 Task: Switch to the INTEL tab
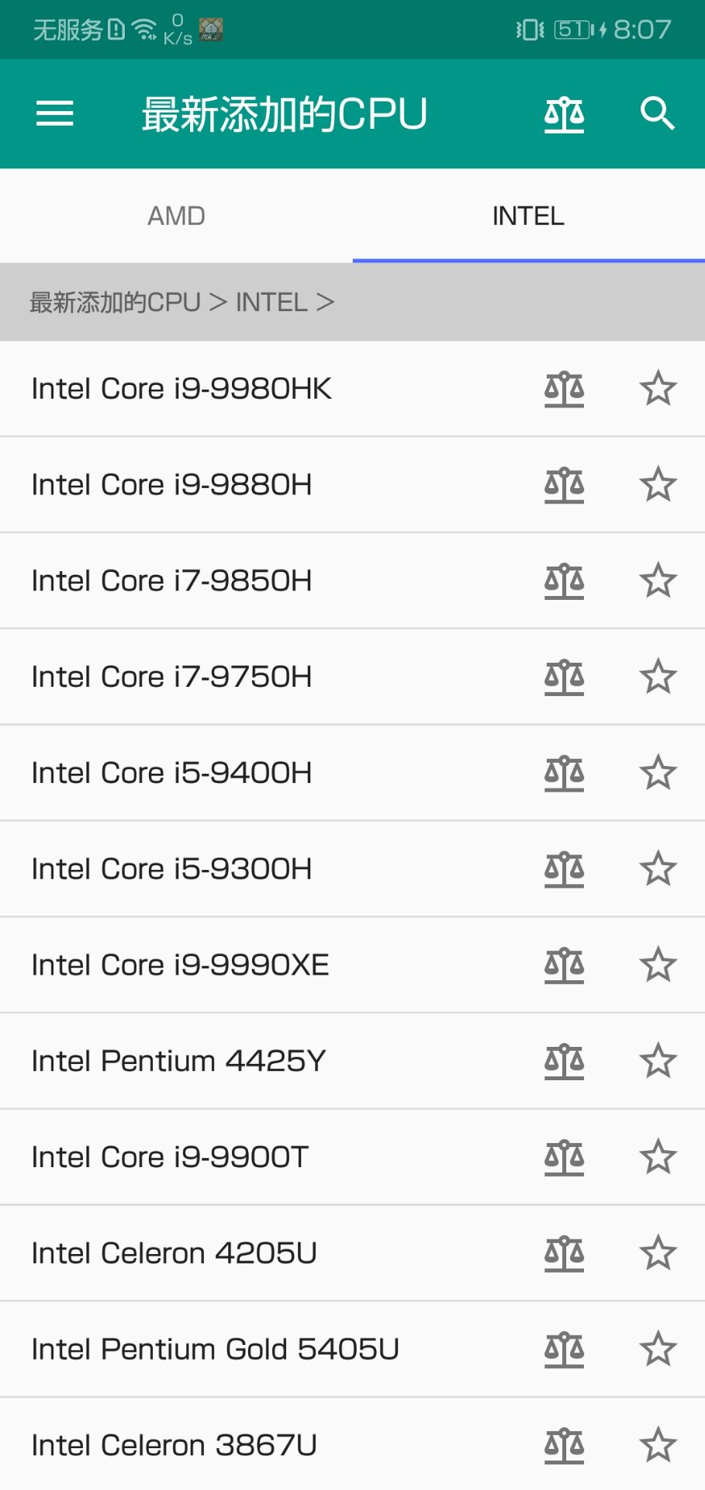point(528,215)
